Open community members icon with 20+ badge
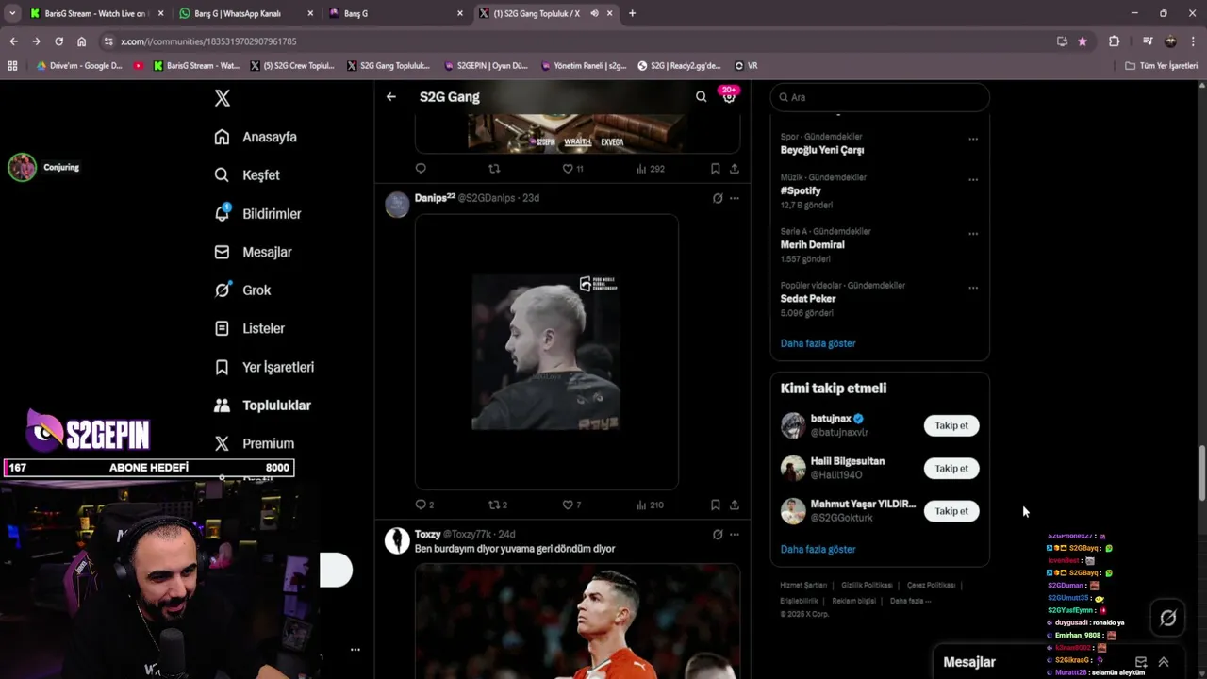Viewport: 1207px width, 679px height. pos(729,96)
